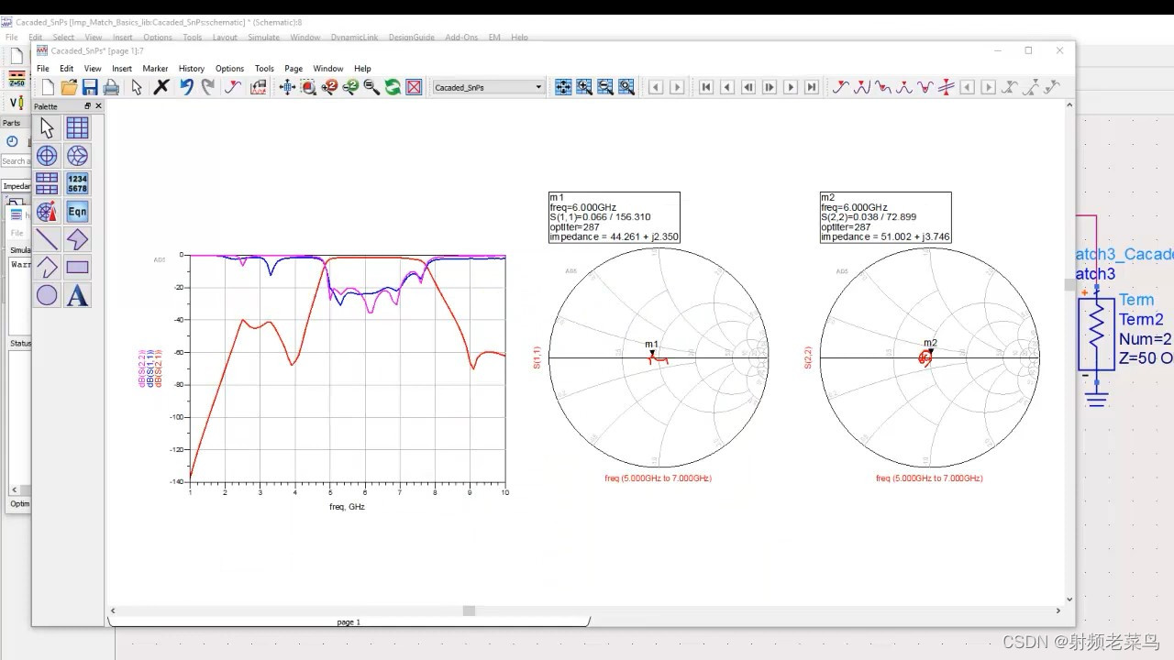Select the Smith Chart tool in Palette
The width and height of the screenshot is (1174, 660).
77,156
